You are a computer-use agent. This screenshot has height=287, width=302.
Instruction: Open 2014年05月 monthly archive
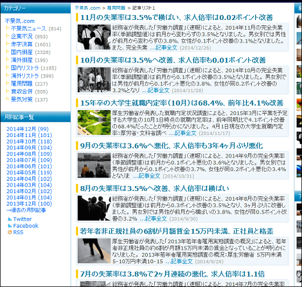pos(29,173)
